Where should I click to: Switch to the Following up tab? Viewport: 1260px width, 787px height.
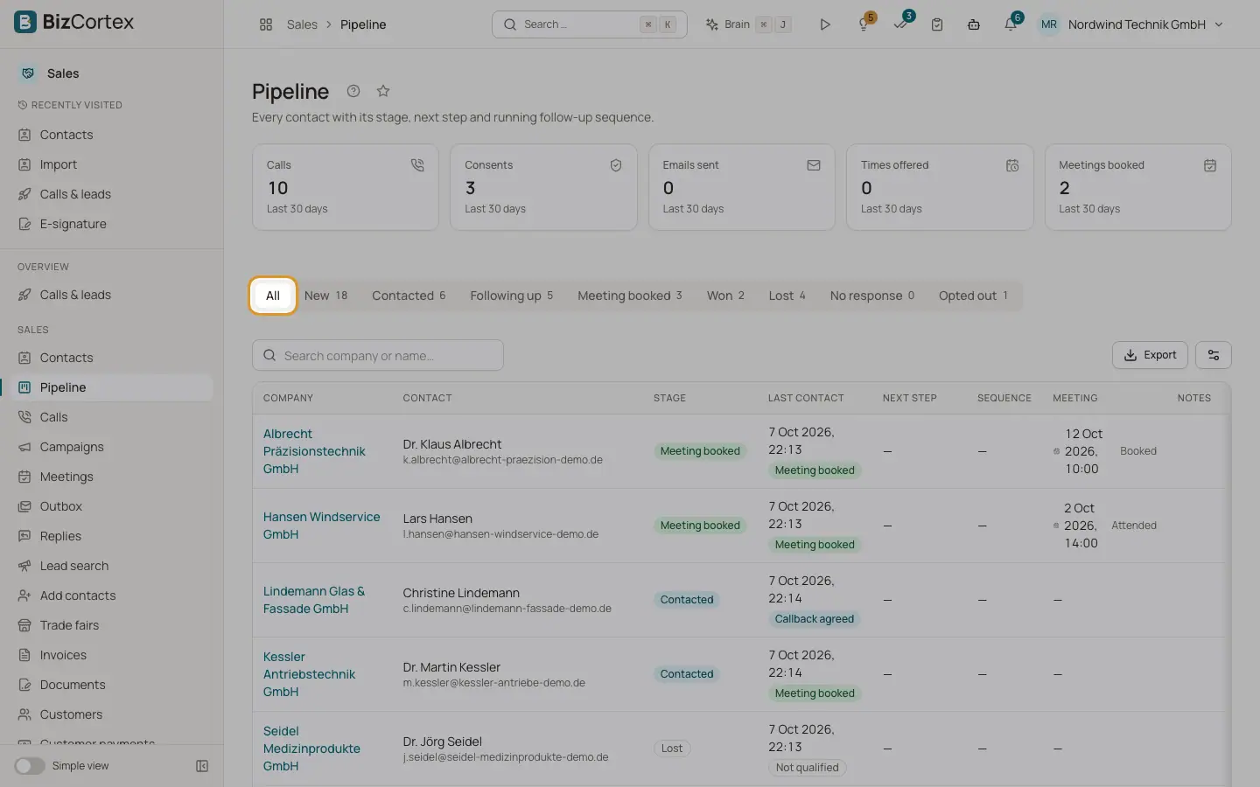click(x=512, y=296)
